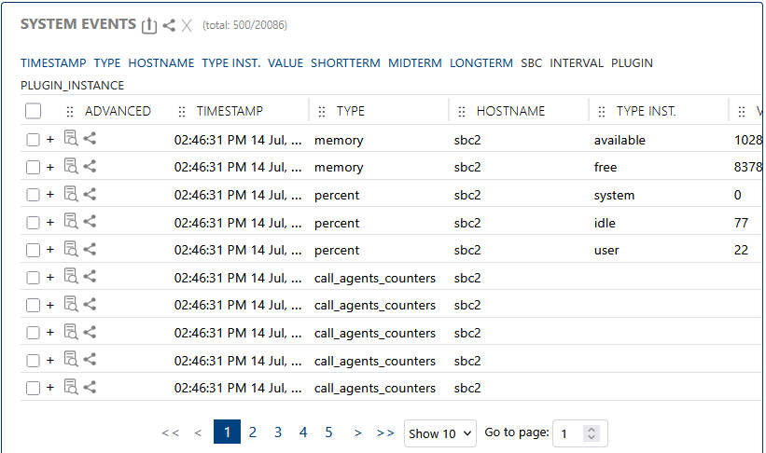Click drag handle of HOSTNAME column header

pos(462,112)
